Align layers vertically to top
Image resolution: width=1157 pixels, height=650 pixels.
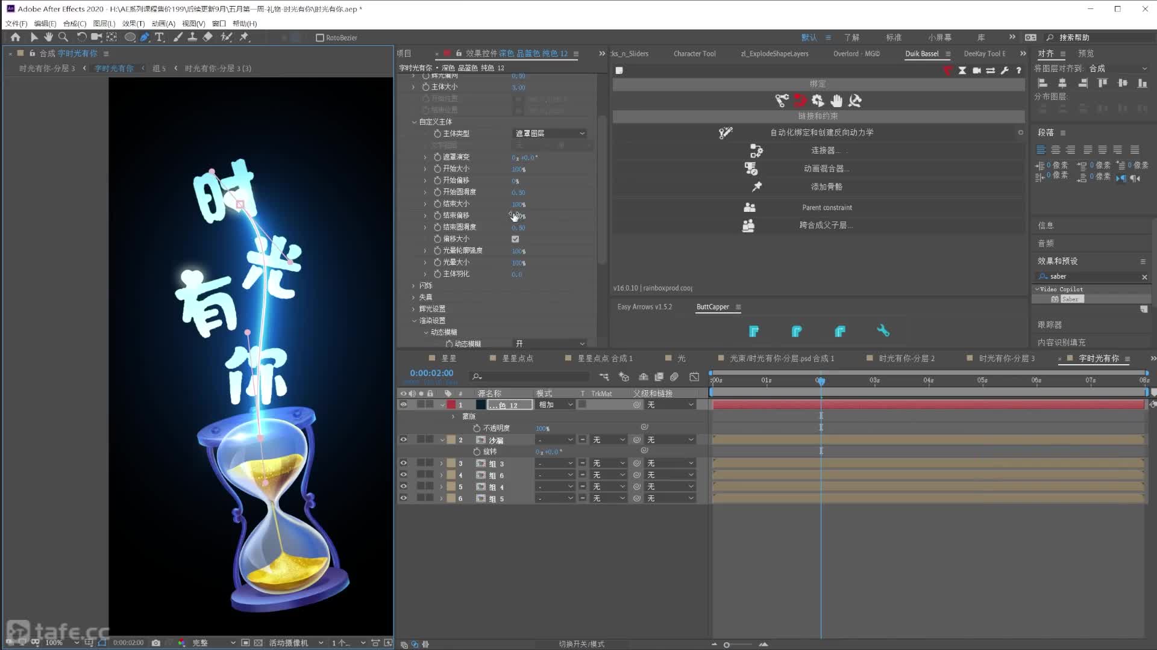1102,83
